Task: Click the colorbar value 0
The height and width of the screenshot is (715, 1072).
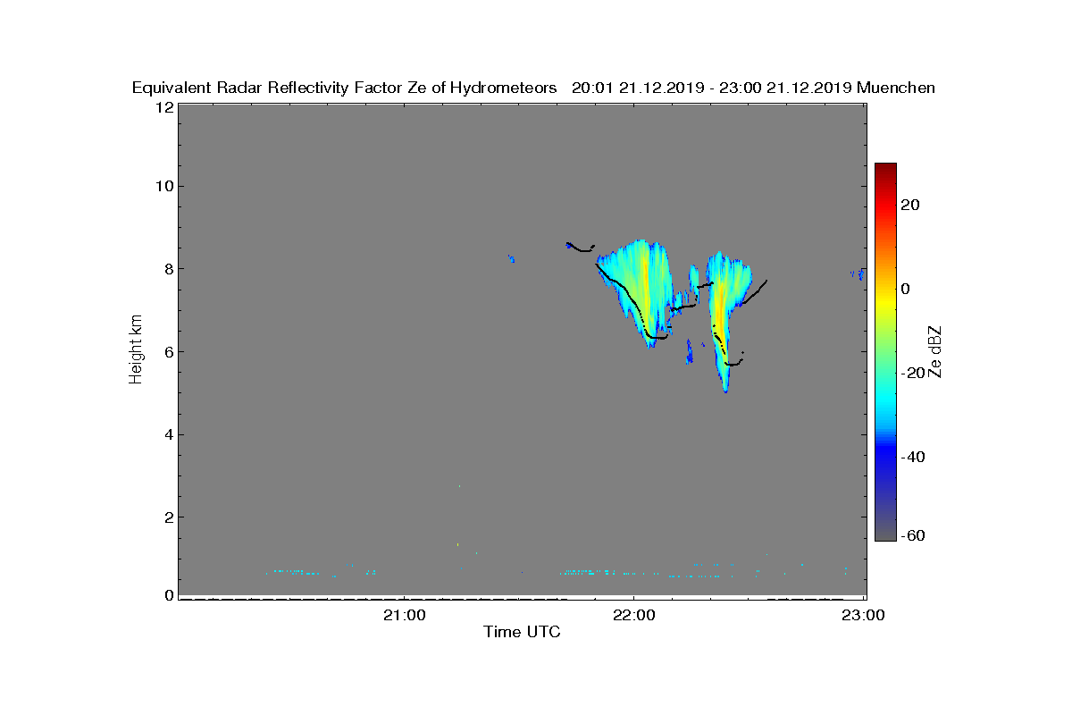Action: 907,289
